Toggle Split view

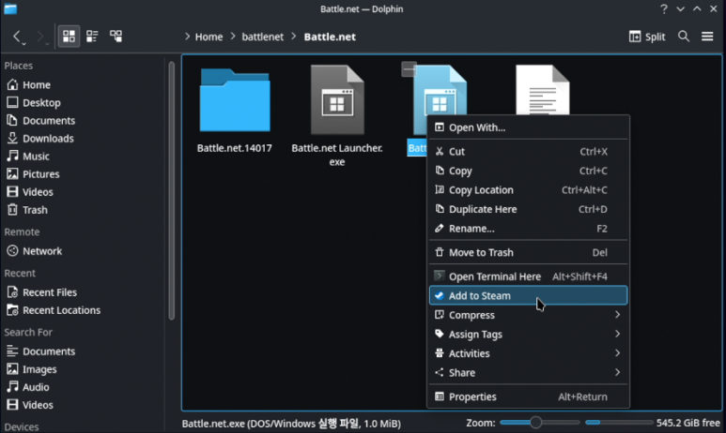coord(647,37)
